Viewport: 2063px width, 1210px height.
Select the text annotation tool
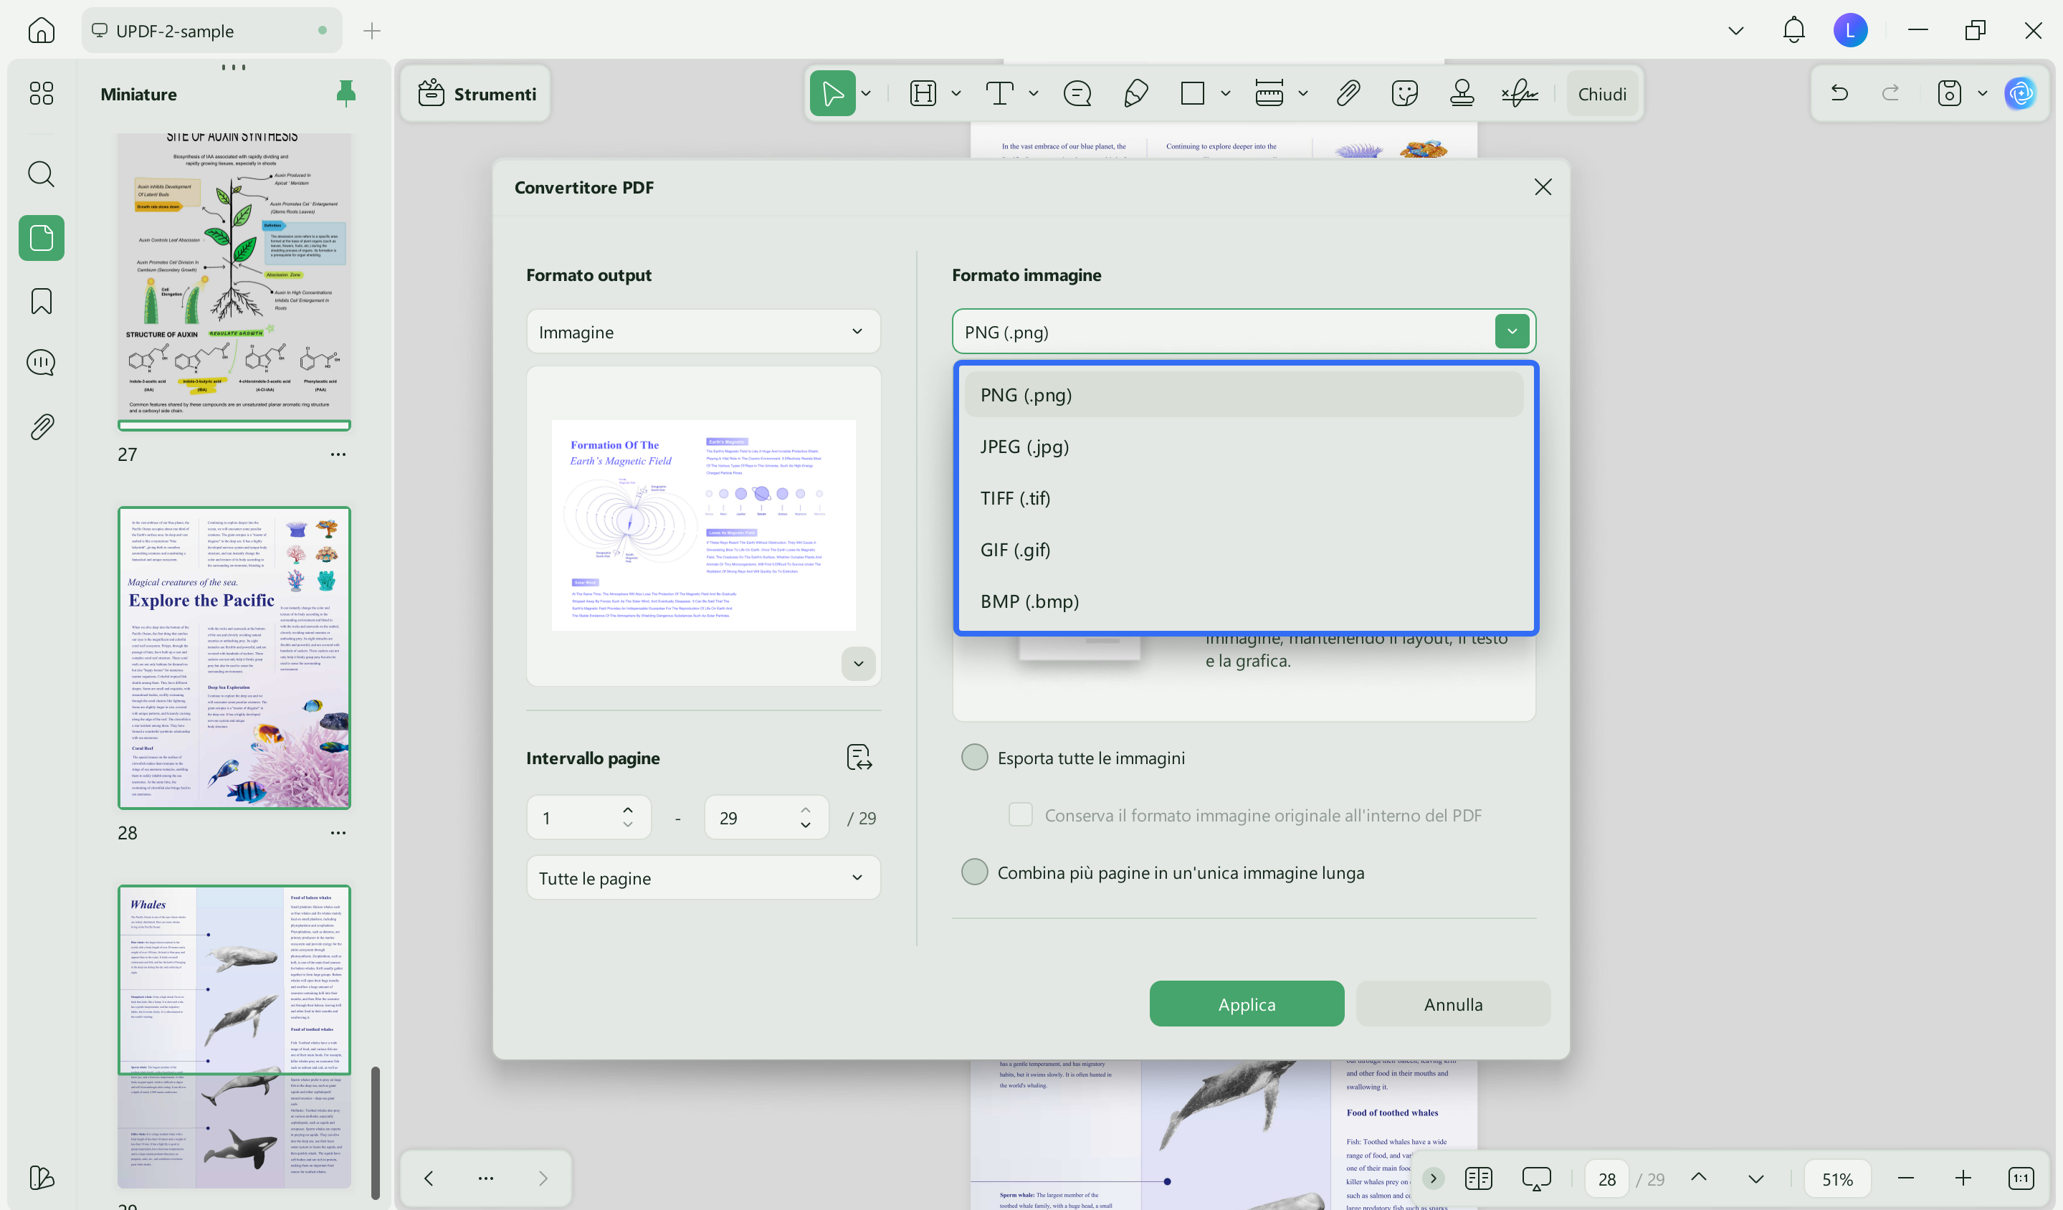(x=999, y=93)
